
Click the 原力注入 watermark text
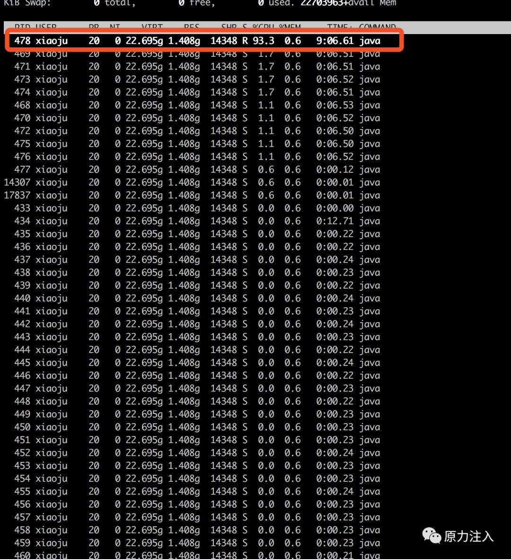pyautogui.click(x=468, y=536)
